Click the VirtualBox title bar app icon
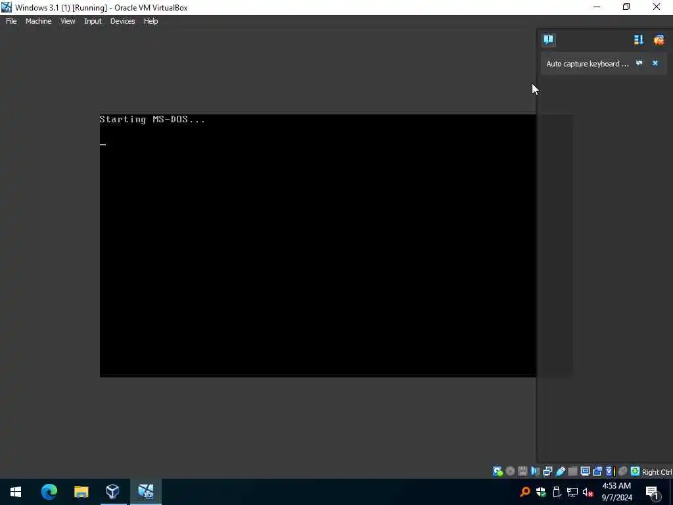The width and height of the screenshot is (673, 505). point(7,7)
